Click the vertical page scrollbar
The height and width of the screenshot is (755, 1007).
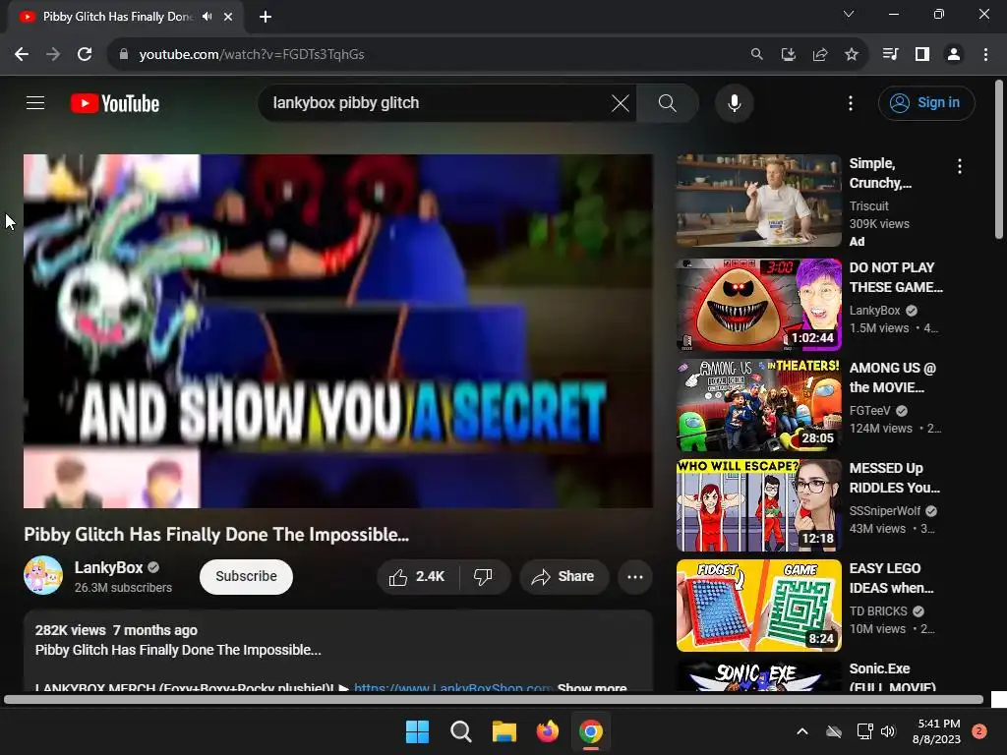999,158
